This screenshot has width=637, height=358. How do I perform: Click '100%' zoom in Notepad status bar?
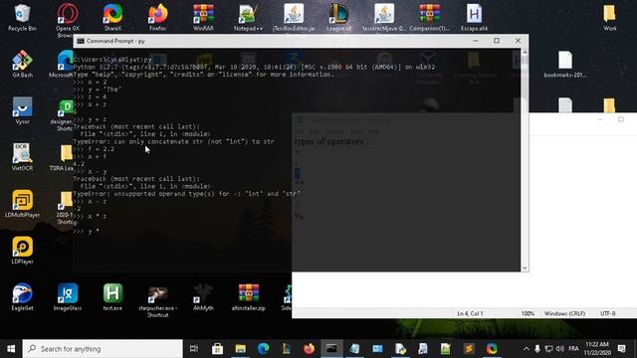528,313
